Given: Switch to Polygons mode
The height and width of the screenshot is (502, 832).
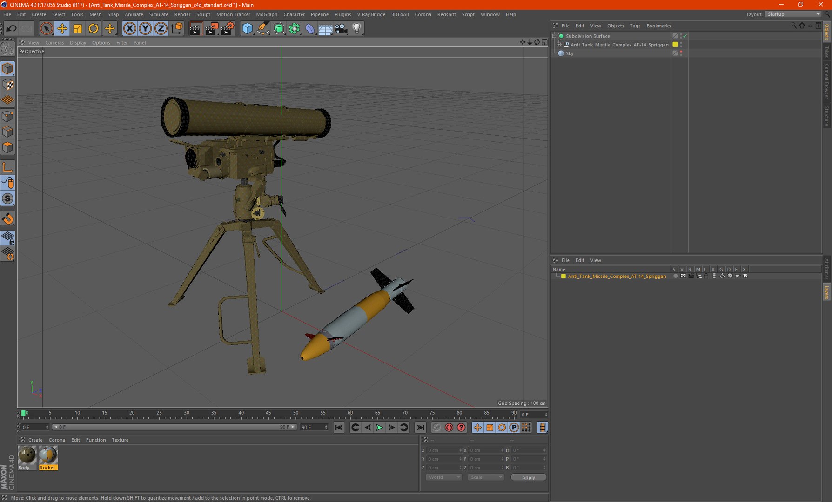Looking at the screenshot, I should click(x=7, y=148).
